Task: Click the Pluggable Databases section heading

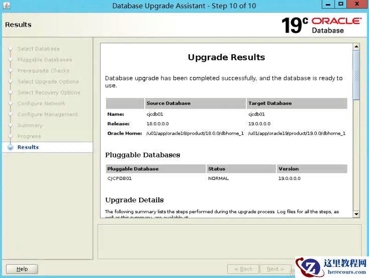Action: 143,155
